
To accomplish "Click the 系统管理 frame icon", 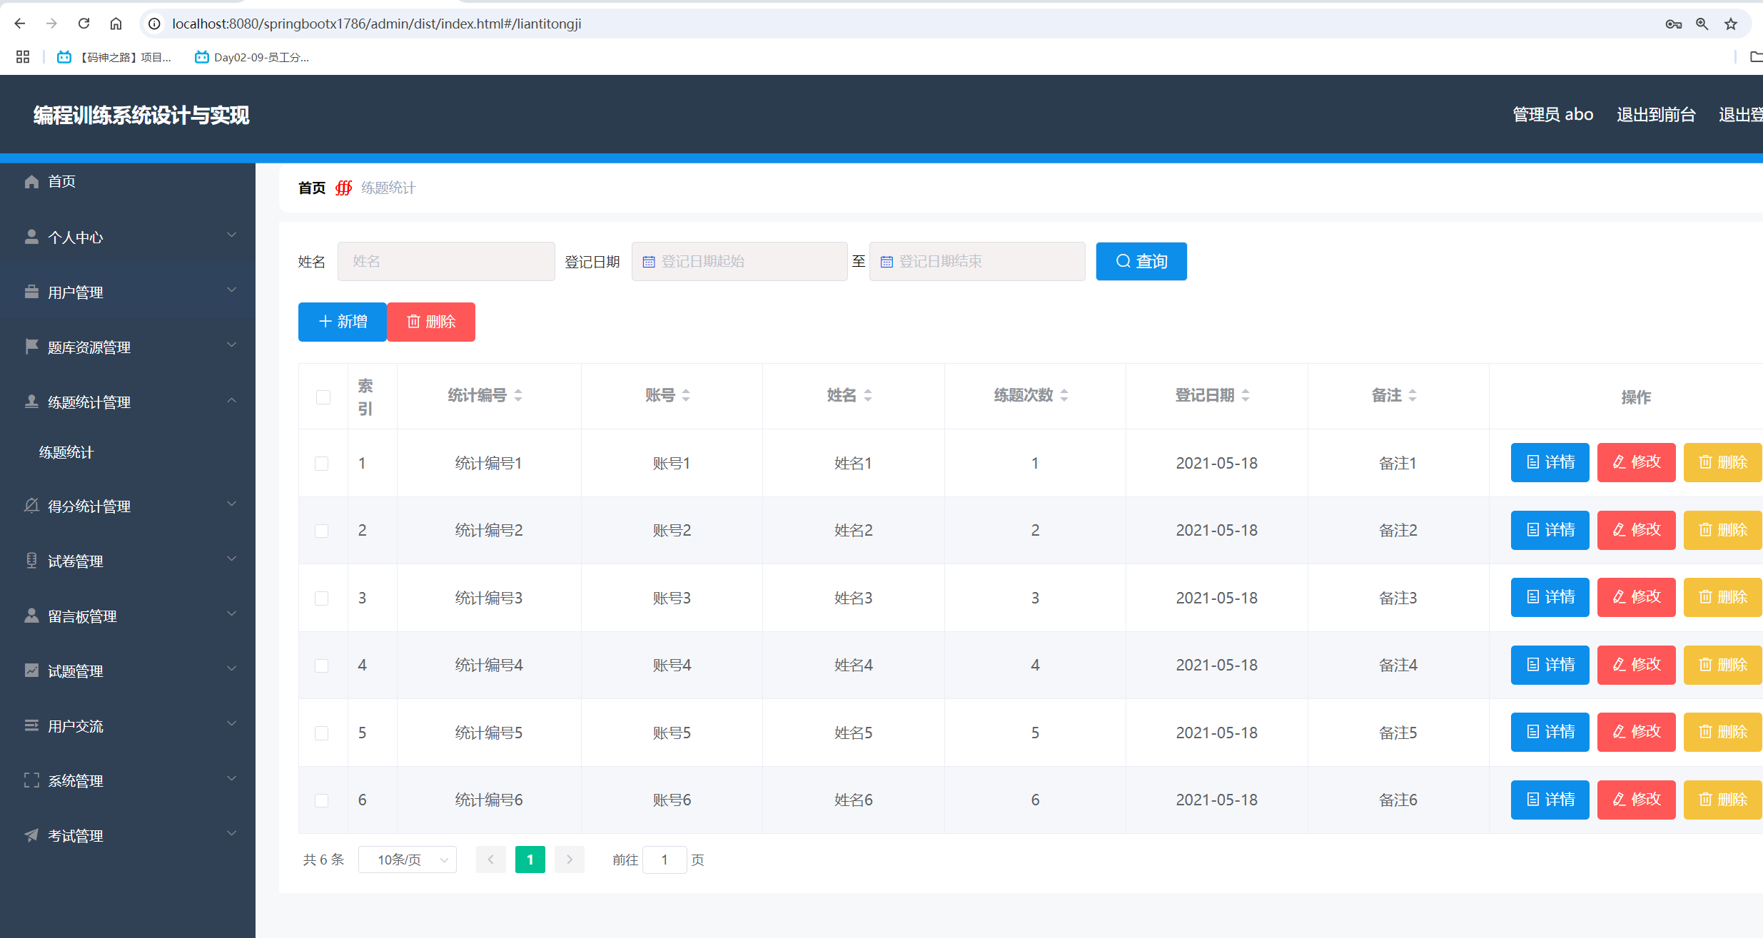I will [x=31, y=780].
